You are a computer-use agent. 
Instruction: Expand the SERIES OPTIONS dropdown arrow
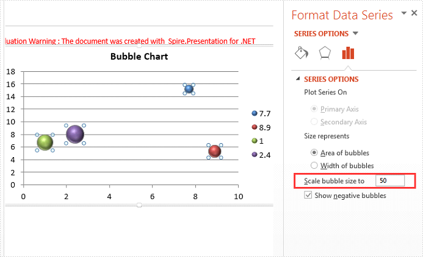click(355, 33)
